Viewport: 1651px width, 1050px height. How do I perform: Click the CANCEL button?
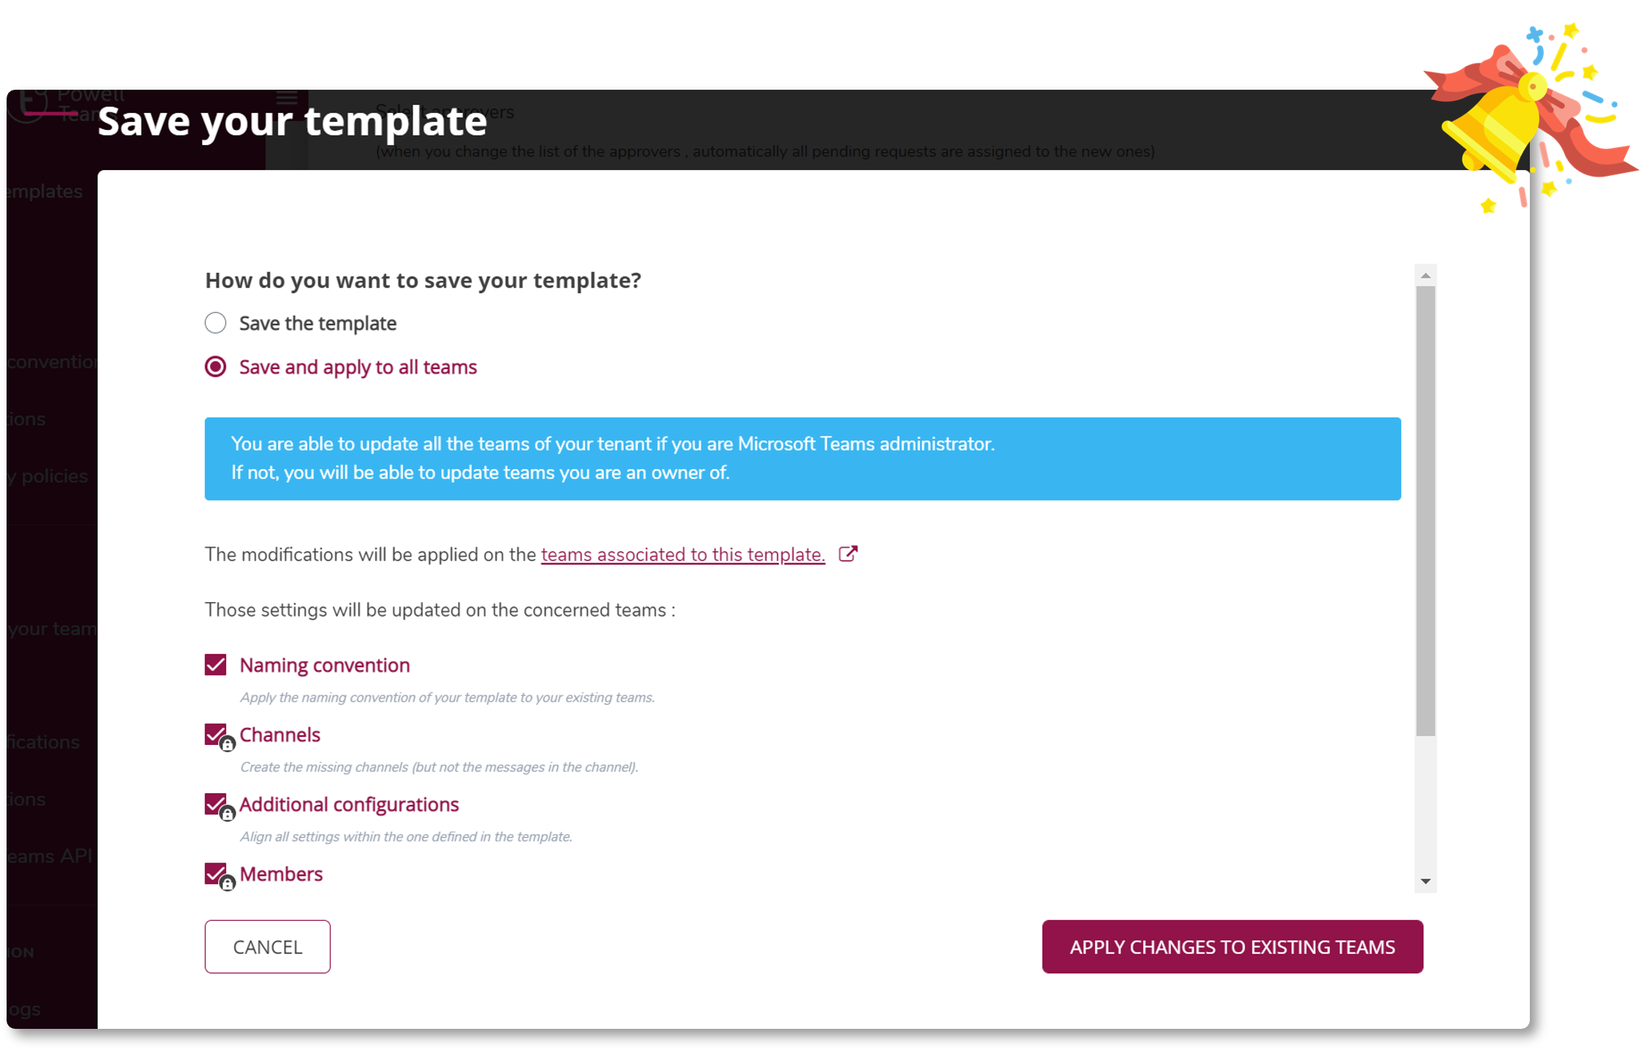(x=267, y=946)
